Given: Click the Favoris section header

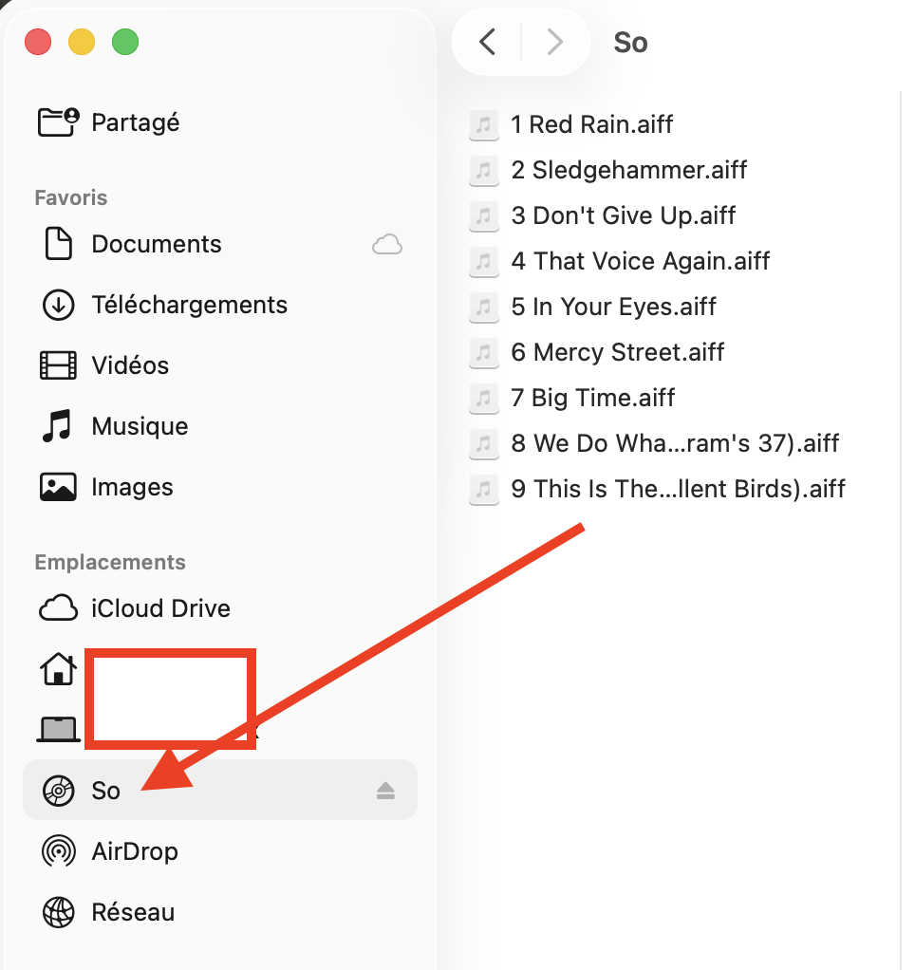Looking at the screenshot, I should 71,198.
